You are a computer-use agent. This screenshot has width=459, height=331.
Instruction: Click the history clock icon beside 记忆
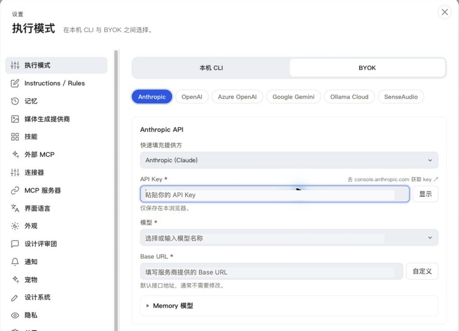coord(15,101)
